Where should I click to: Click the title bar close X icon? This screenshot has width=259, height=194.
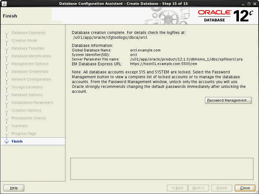pos(255,4)
